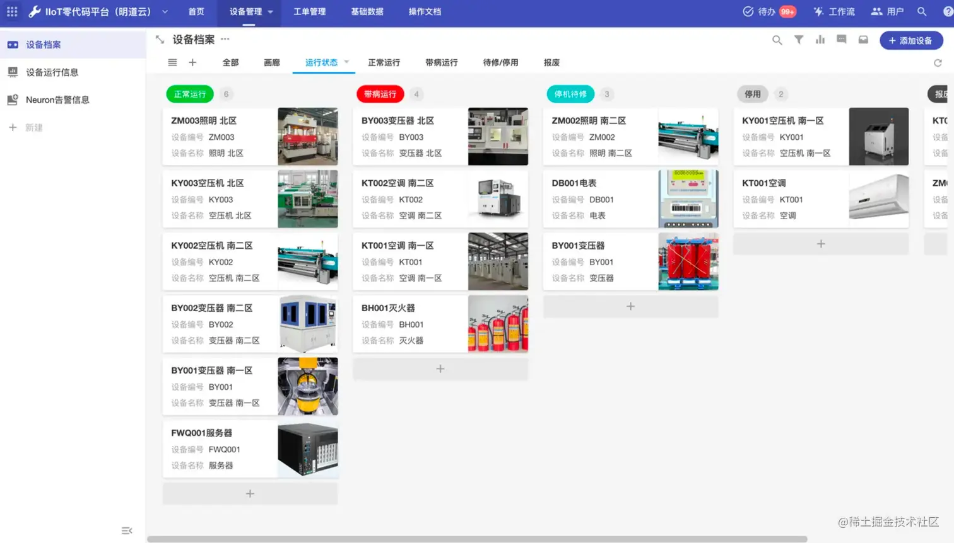Screen dimensions: 954x543
Task: Switch to 工单管理 top menu
Action: 309,11
